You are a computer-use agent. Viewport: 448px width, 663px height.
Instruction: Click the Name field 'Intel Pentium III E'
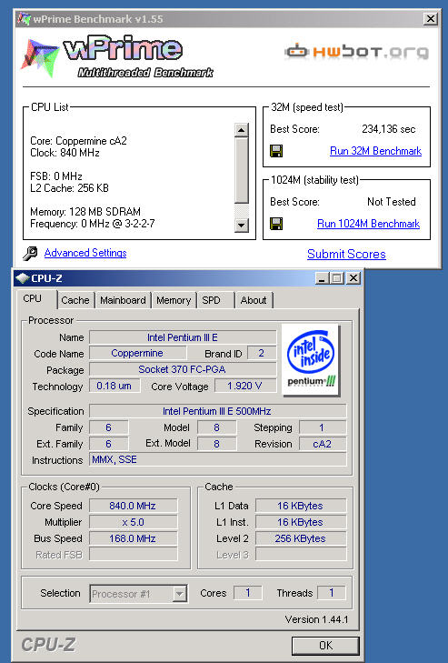(183, 337)
